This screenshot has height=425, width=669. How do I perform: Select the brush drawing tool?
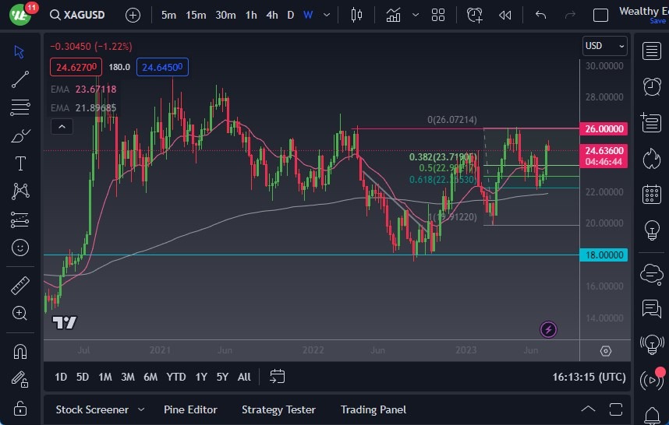[x=20, y=135]
